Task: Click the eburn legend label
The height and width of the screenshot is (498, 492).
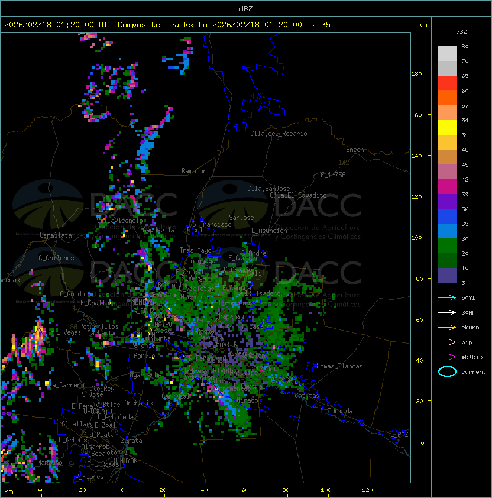Action: 470,328
